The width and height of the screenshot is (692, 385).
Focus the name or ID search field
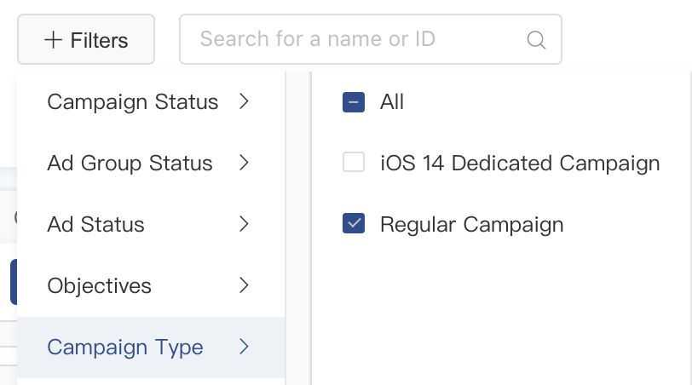pyautogui.click(x=370, y=39)
